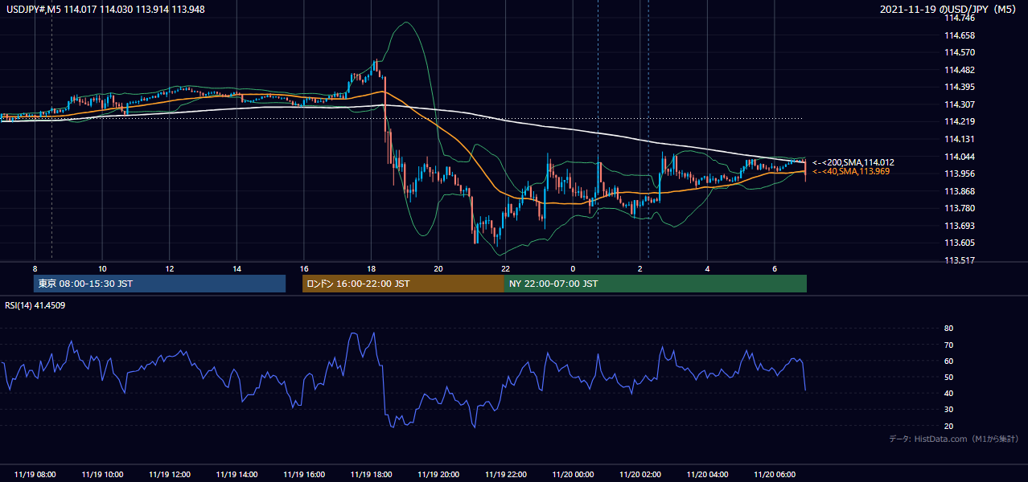Click the bottom time label 11/19 08:00
Image resolution: width=1028 pixels, height=482 pixels.
pyautogui.click(x=35, y=475)
